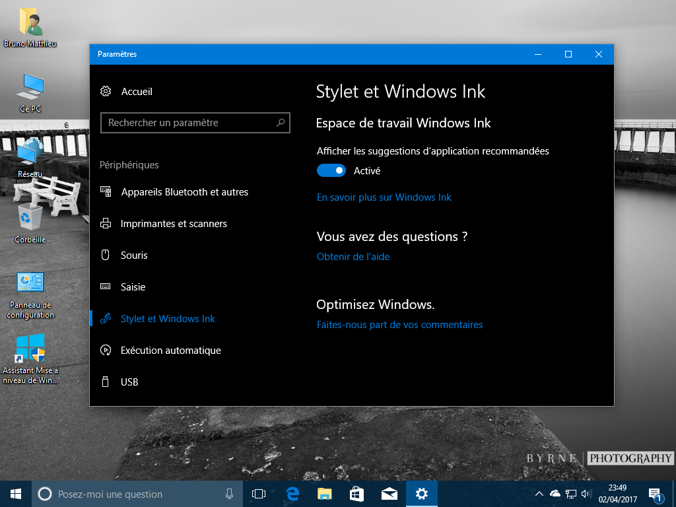Select the Bruno Mathieu user folder icon

[x=30, y=22]
